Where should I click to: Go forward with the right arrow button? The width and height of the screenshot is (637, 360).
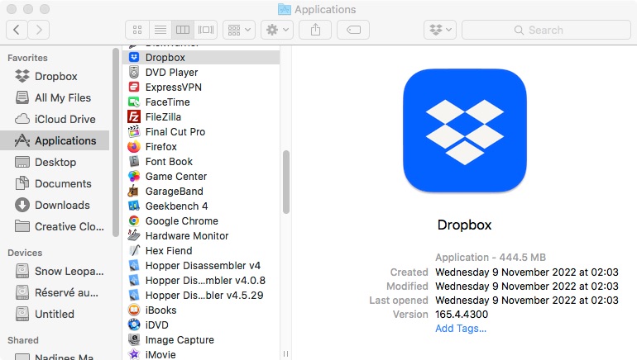point(39,30)
